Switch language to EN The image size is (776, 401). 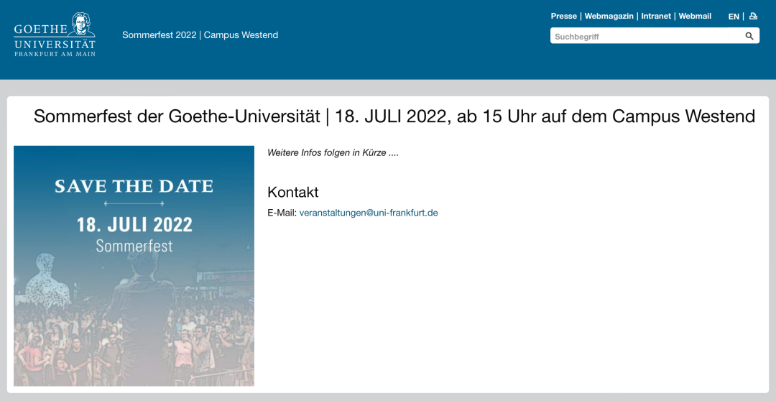pos(734,17)
